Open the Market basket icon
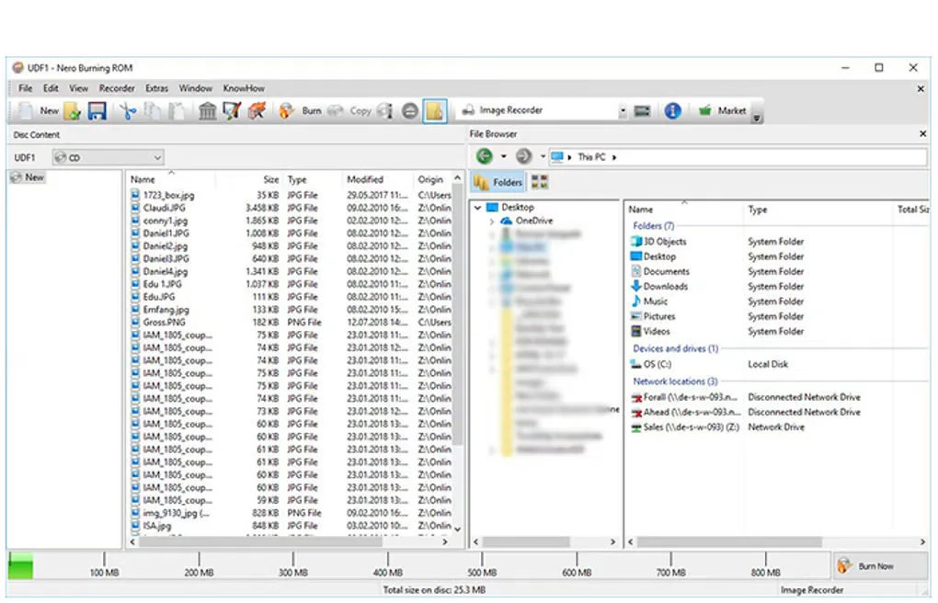The image size is (938, 603). [705, 110]
